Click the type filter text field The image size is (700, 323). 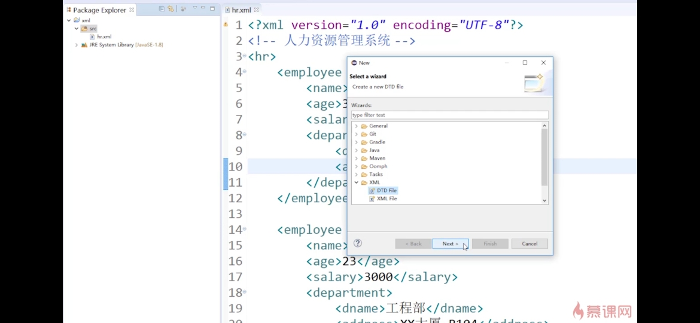click(449, 115)
